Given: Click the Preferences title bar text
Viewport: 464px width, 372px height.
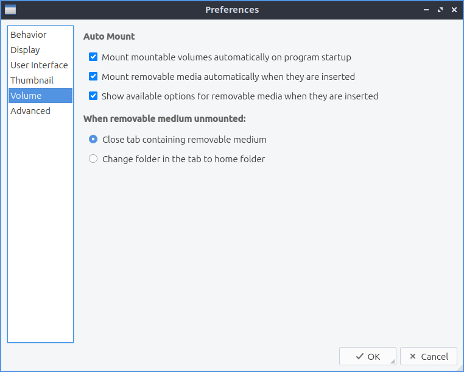Looking at the screenshot, I should (x=232, y=10).
